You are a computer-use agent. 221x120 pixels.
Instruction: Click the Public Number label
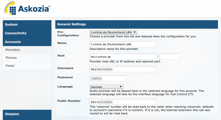pos(69,101)
